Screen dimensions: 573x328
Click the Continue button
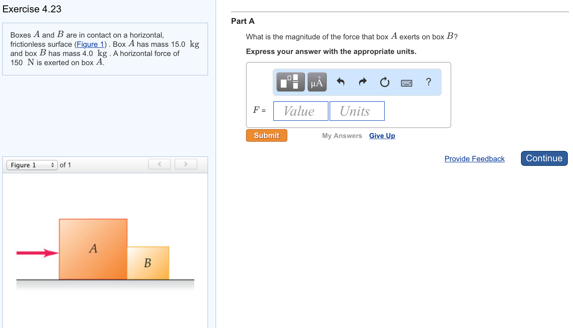point(544,158)
